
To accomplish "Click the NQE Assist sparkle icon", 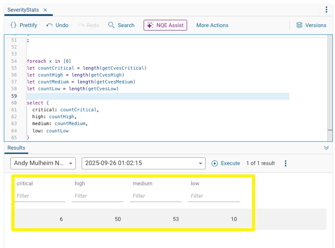I will (x=150, y=25).
